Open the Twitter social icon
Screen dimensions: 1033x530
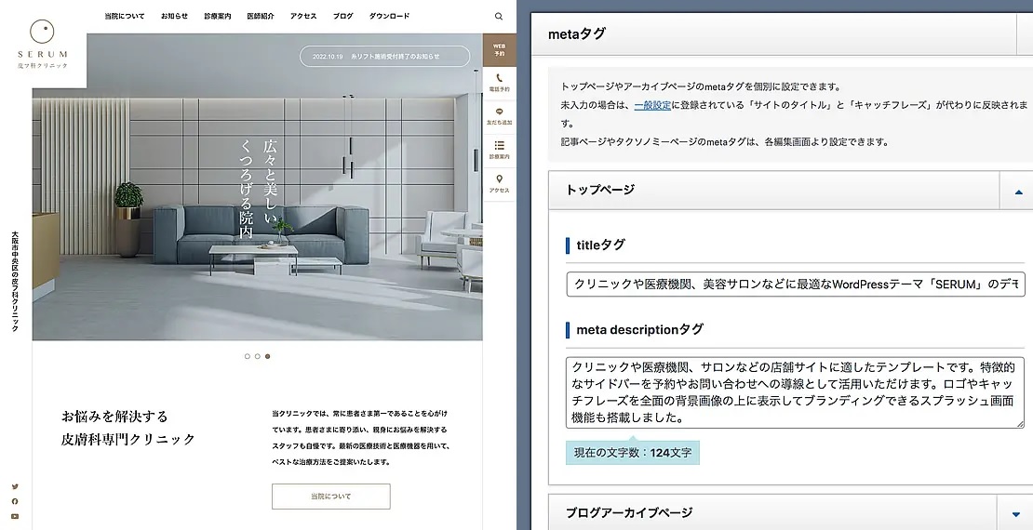click(15, 486)
